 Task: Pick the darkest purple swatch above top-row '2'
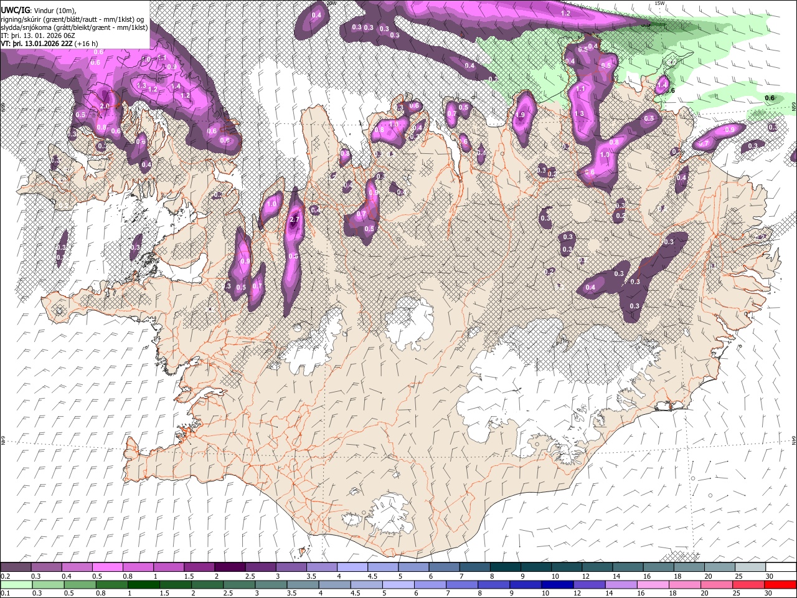[229, 567]
